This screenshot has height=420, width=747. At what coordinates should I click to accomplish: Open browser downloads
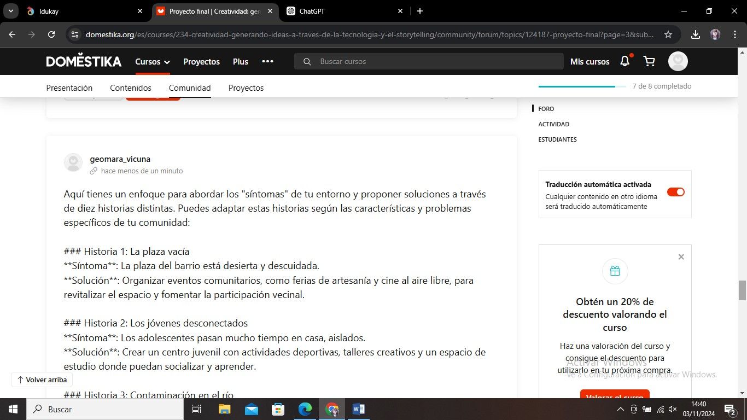(x=695, y=34)
